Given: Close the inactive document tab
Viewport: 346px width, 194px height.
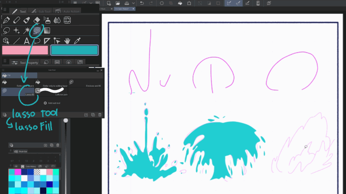Looking at the screenshot, I should point(112,9).
